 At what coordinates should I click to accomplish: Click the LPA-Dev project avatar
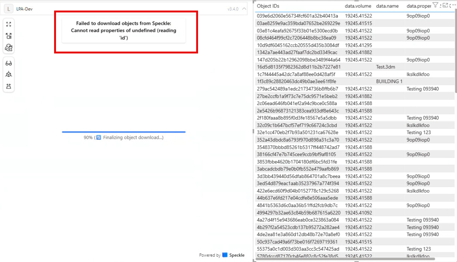click(8, 9)
